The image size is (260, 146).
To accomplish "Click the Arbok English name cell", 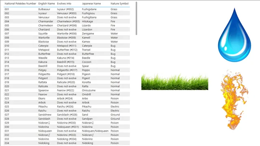I will tap(42, 103).
